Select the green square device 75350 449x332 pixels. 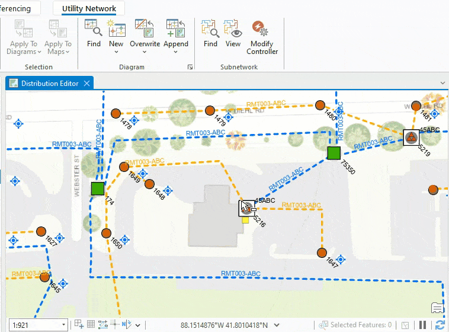(334, 153)
